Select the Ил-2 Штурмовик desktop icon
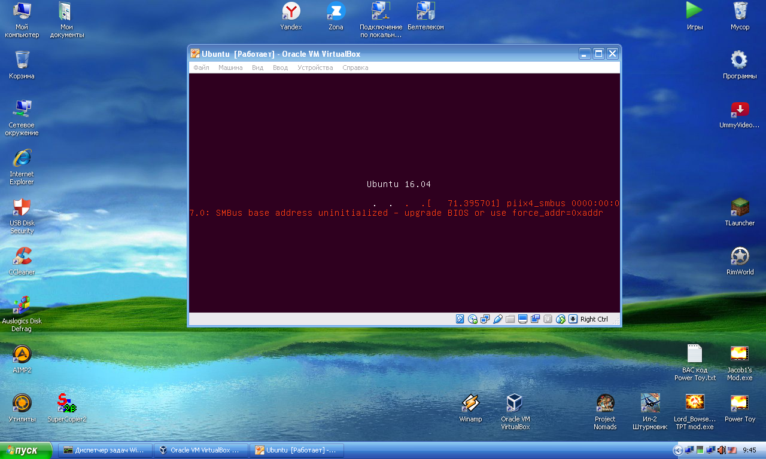766x459 pixels. coord(650,411)
